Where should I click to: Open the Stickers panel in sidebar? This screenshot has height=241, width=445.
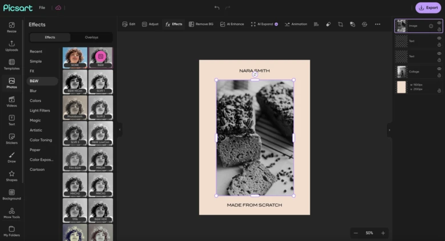click(x=11, y=139)
